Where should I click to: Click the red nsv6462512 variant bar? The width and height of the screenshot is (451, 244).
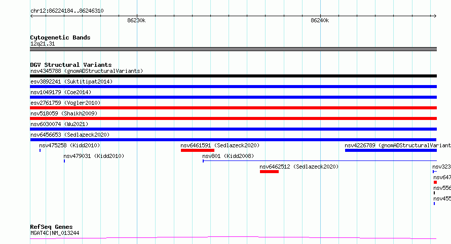tap(269, 172)
